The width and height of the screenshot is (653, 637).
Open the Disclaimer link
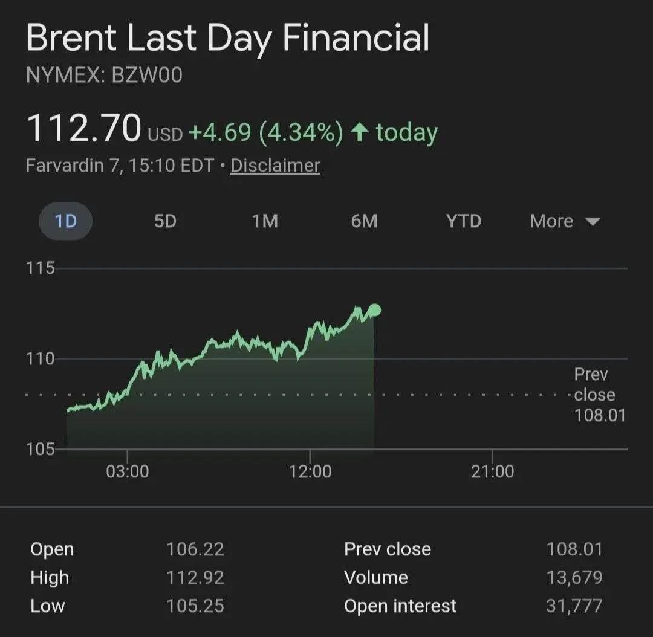click(275, 166)
